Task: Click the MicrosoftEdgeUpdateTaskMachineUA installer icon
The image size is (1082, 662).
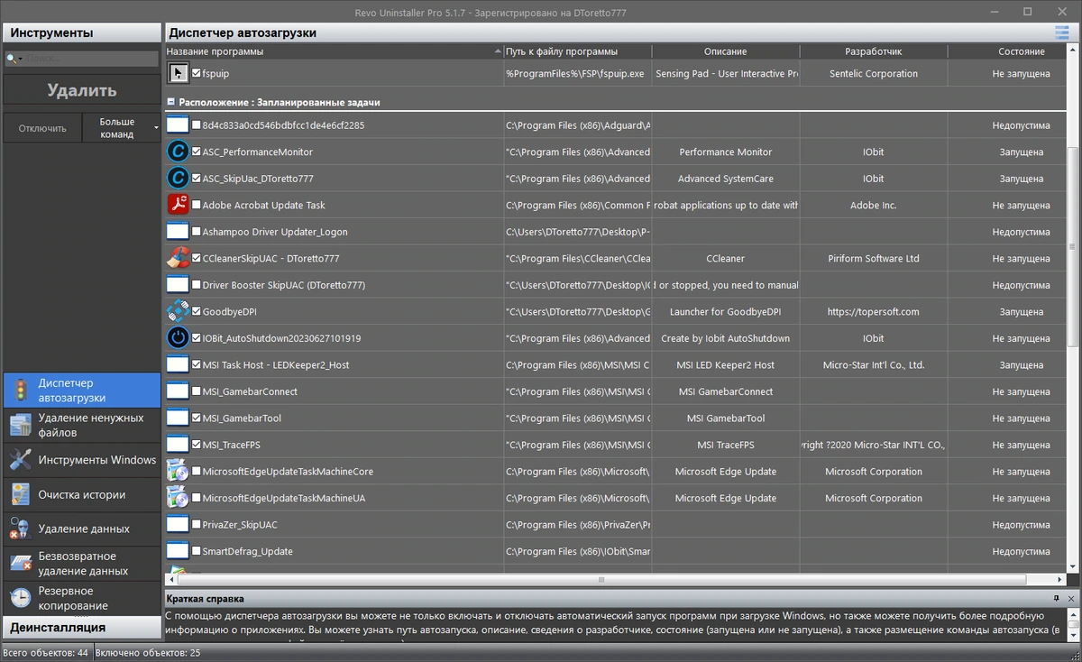Action: [x=178, y=498]
